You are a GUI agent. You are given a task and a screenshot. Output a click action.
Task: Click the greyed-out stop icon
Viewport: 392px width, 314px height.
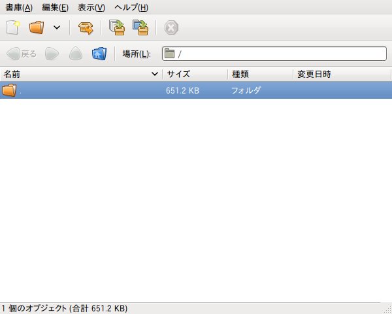(171, 27)
